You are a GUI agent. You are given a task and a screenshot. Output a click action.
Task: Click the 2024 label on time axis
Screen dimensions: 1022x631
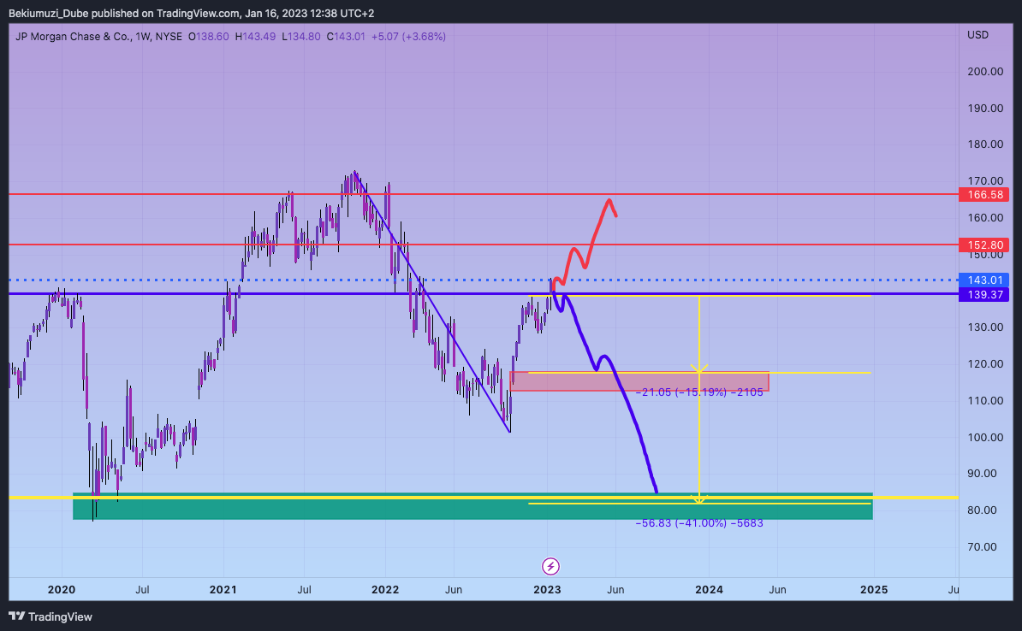709,590
